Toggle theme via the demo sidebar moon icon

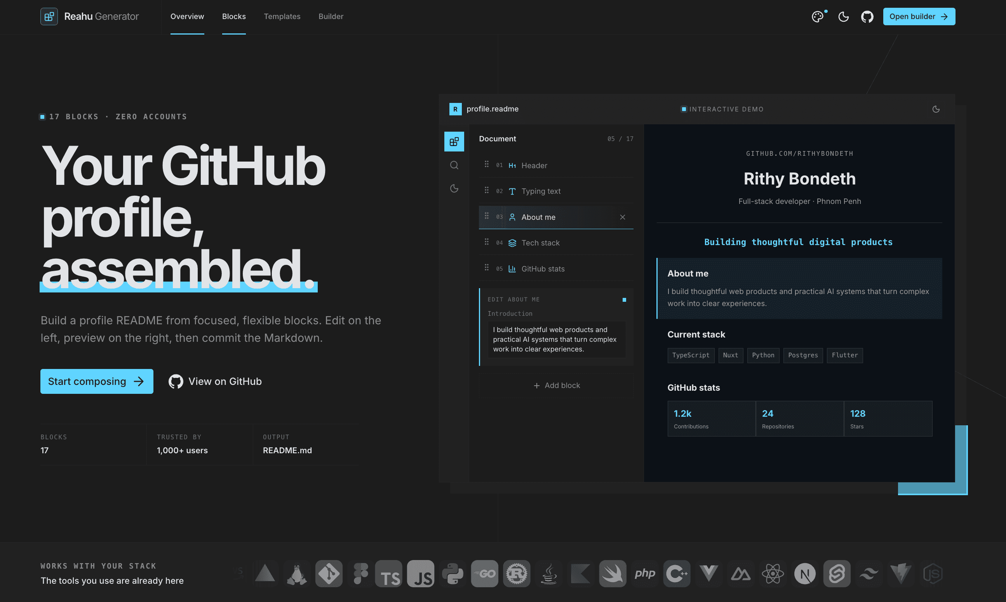click(454, 188)
